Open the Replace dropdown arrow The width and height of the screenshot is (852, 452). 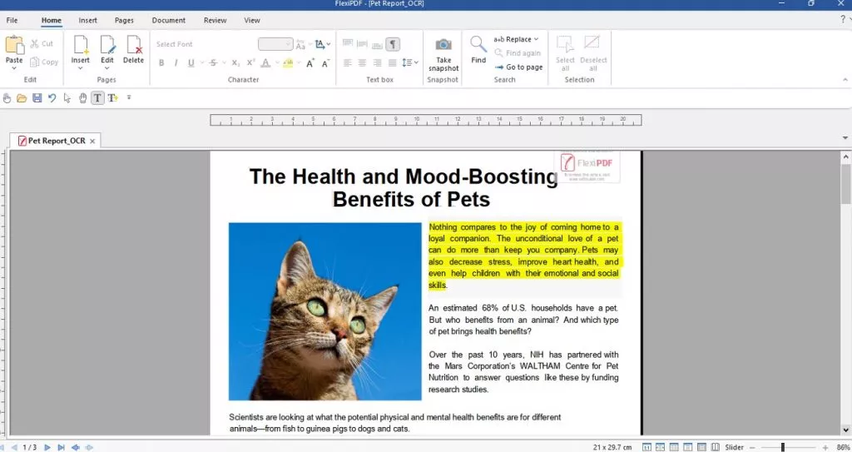537,39
